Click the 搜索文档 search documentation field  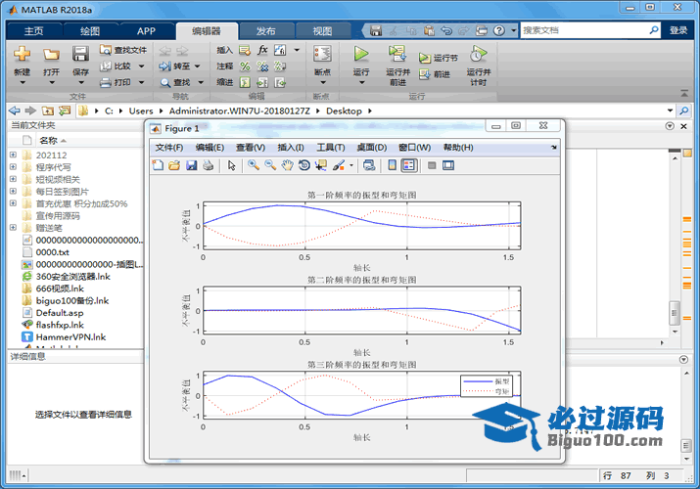(584, 30)
